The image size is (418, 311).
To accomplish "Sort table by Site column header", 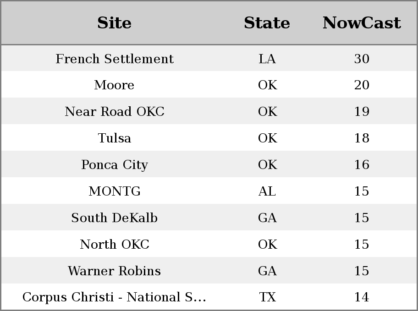I will click(115, 23).
